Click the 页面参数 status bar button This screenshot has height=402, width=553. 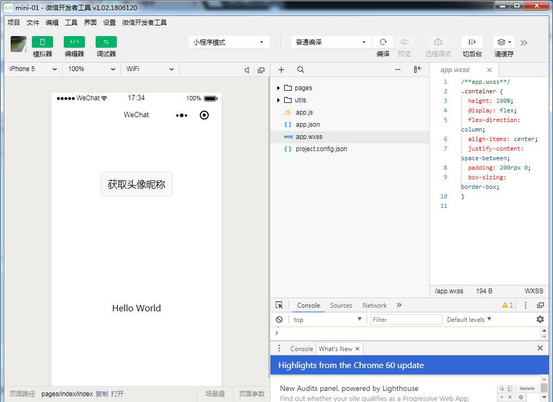pos(251,394)
